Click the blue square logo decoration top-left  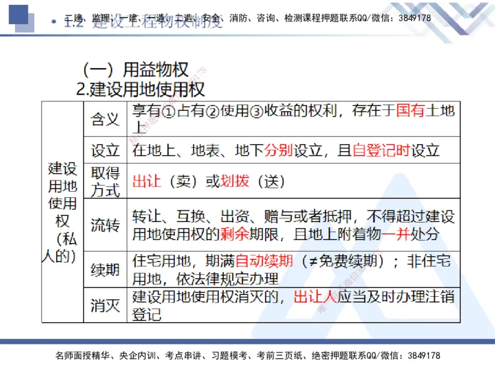[x=20, y=15]
